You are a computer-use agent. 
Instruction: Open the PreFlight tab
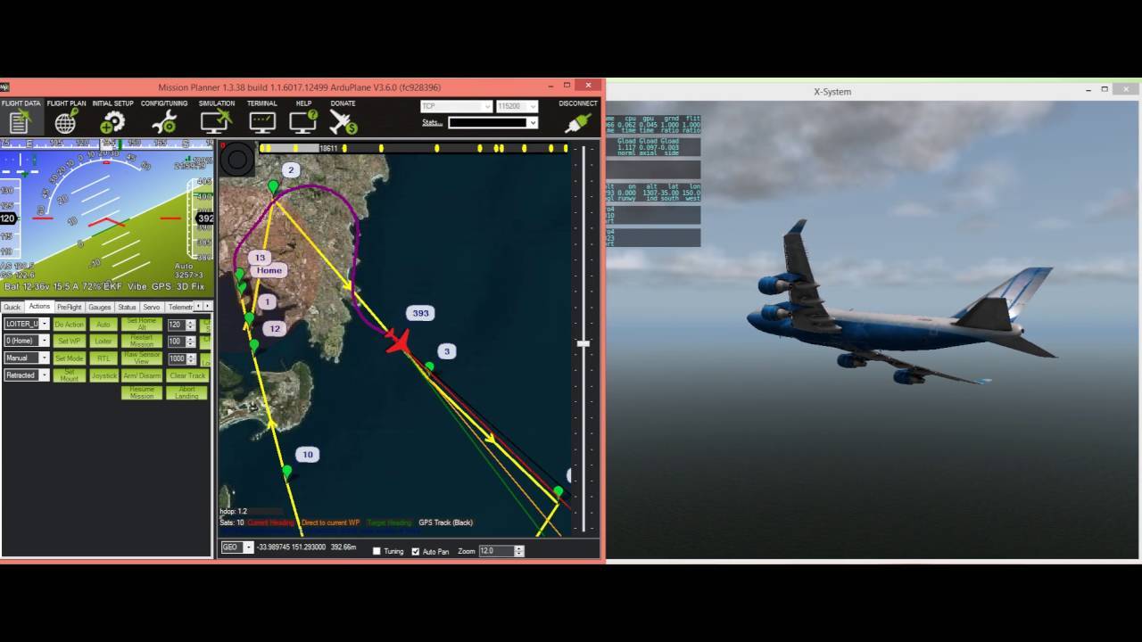68,307
